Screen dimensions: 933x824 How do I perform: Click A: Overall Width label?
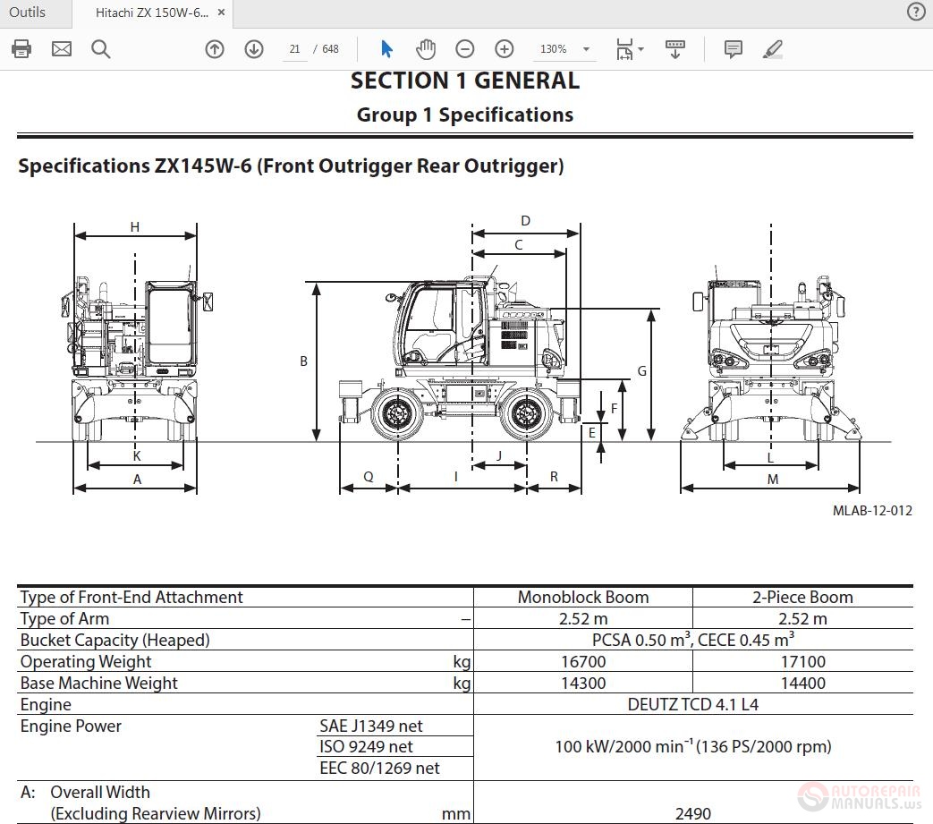coord(85,793)
